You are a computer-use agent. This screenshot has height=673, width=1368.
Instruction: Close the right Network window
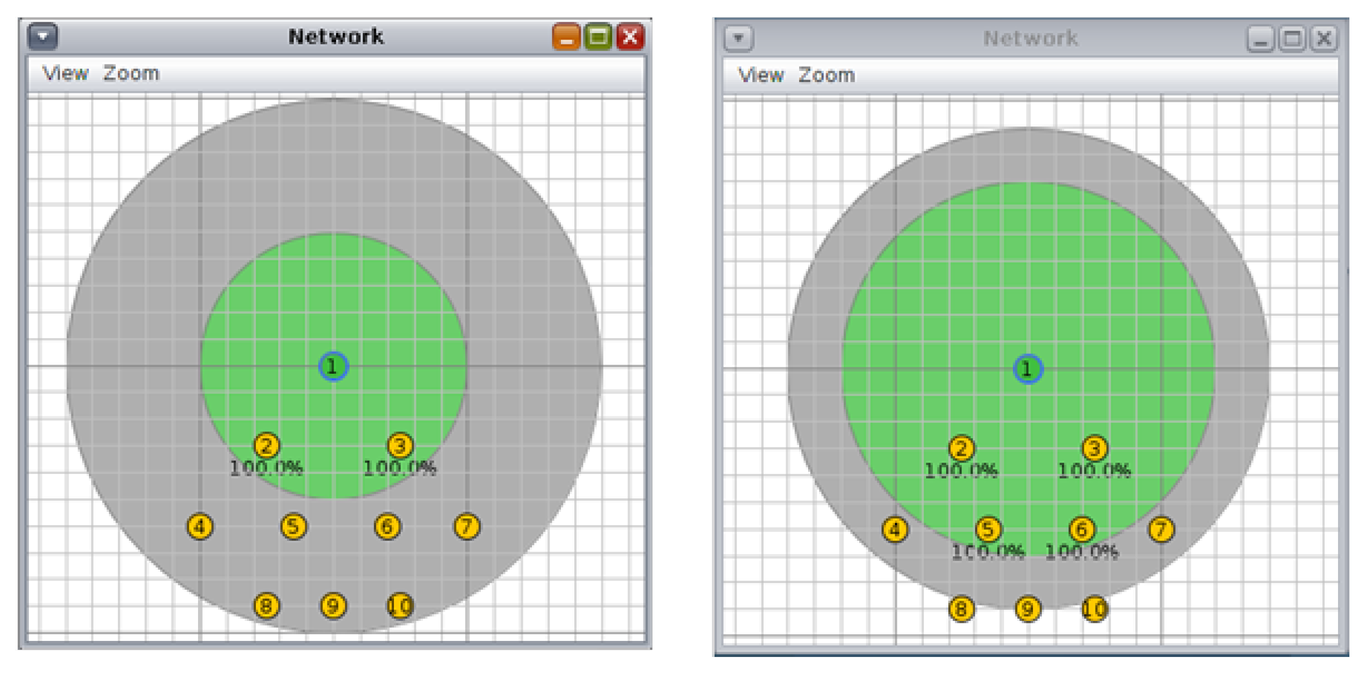[1324, 39]
